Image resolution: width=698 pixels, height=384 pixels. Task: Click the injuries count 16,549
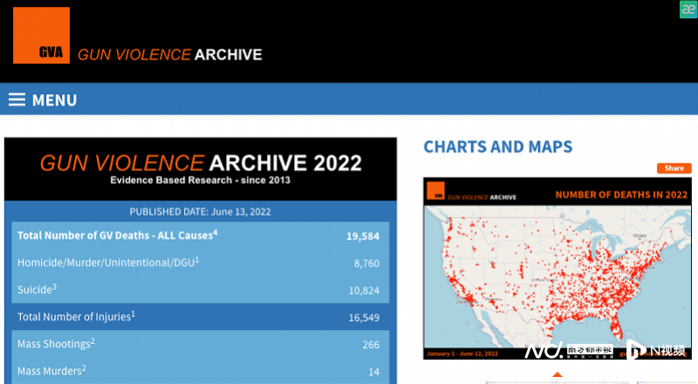tap(364, 318)
